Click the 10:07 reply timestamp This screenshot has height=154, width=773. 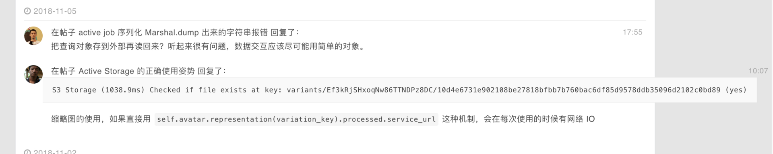click(758, 71)
